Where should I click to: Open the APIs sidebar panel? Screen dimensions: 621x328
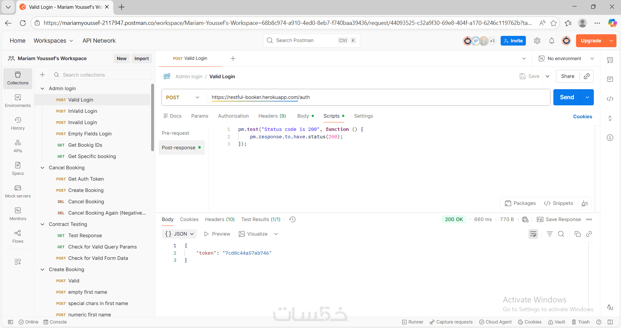pyautogui.click(x=18, y=146)
